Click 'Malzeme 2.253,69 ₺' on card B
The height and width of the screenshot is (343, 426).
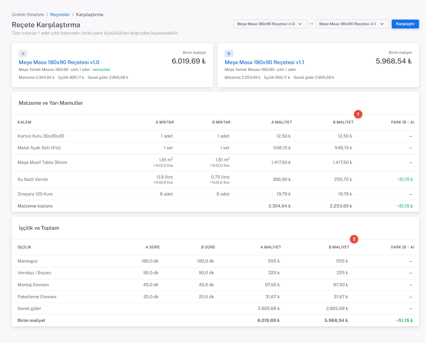(x=243, y=78)
